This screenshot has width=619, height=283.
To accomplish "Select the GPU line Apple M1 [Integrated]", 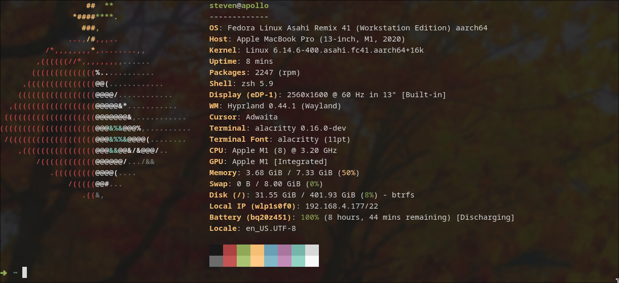I will coord(269,161).
